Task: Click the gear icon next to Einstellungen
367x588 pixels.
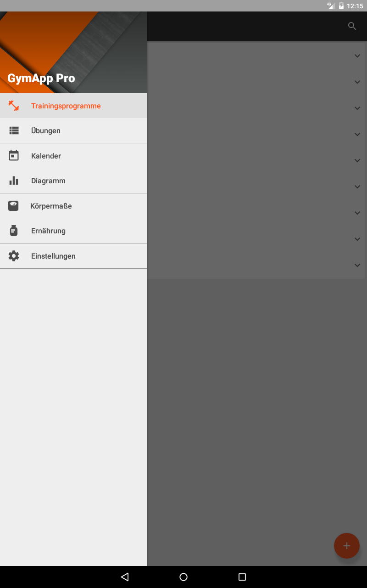Action: click(14, 256)
